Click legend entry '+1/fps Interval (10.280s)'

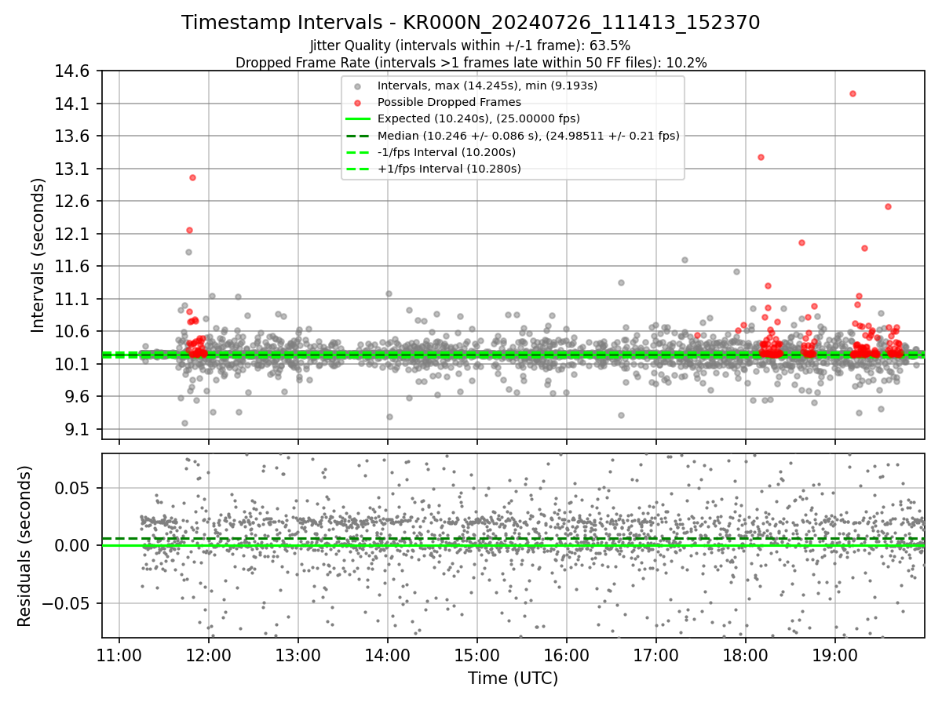point(449,169)
